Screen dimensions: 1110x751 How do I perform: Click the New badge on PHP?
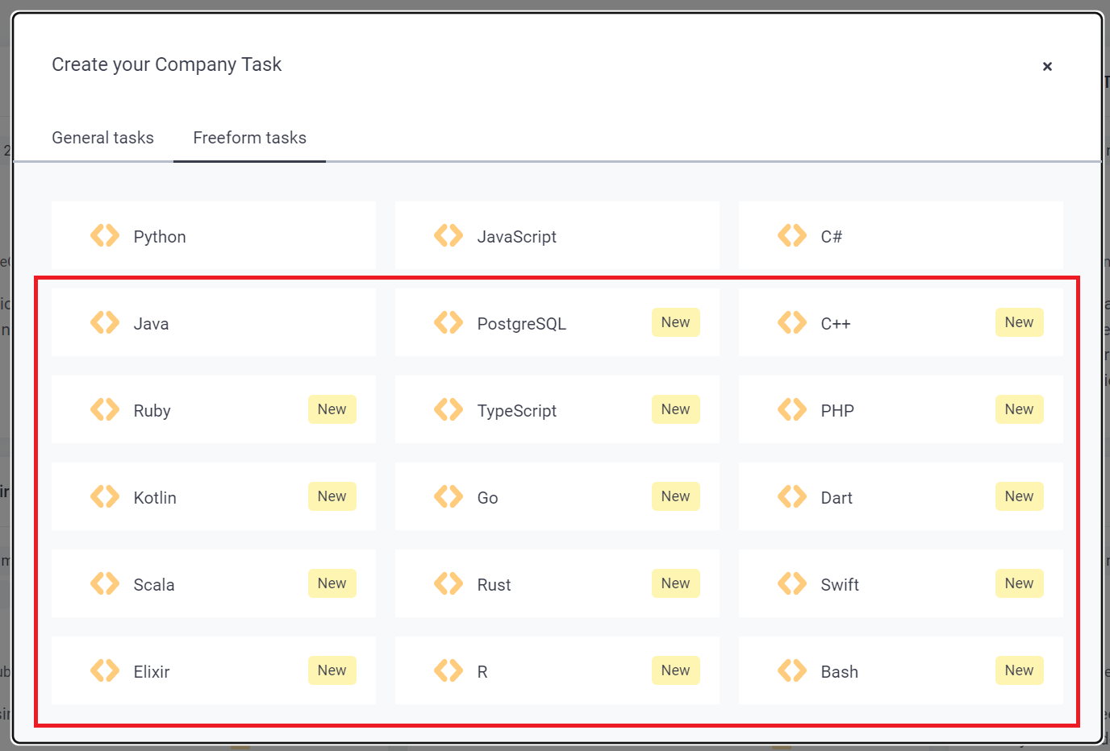point(1019,409)
